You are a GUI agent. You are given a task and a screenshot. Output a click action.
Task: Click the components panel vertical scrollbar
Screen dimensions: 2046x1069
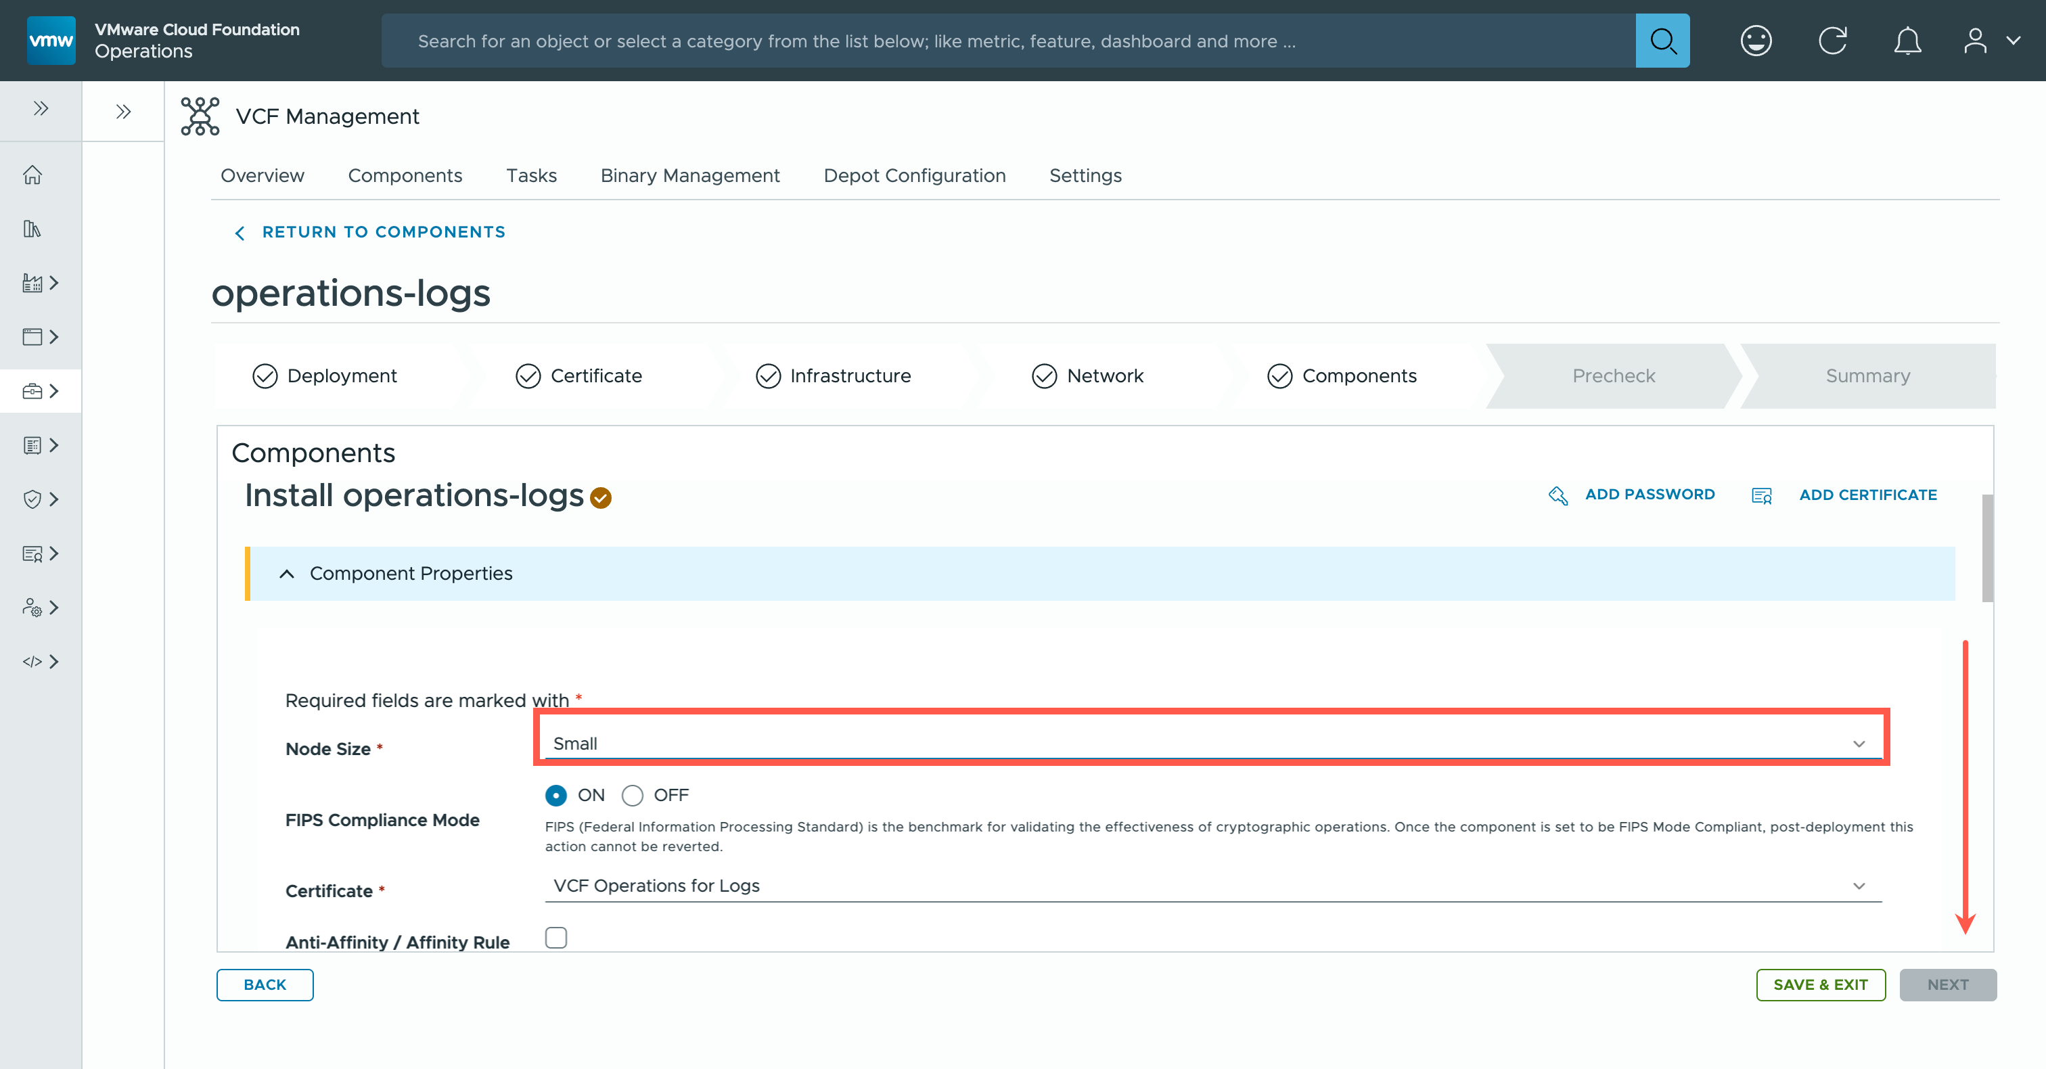tap(1986, 548)
